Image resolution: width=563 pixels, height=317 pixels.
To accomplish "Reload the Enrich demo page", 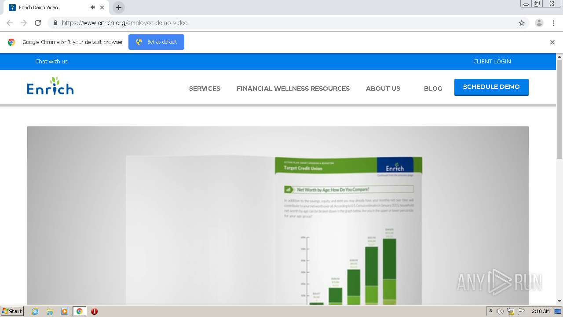I will pyautogui.click(x=38, y=23).
